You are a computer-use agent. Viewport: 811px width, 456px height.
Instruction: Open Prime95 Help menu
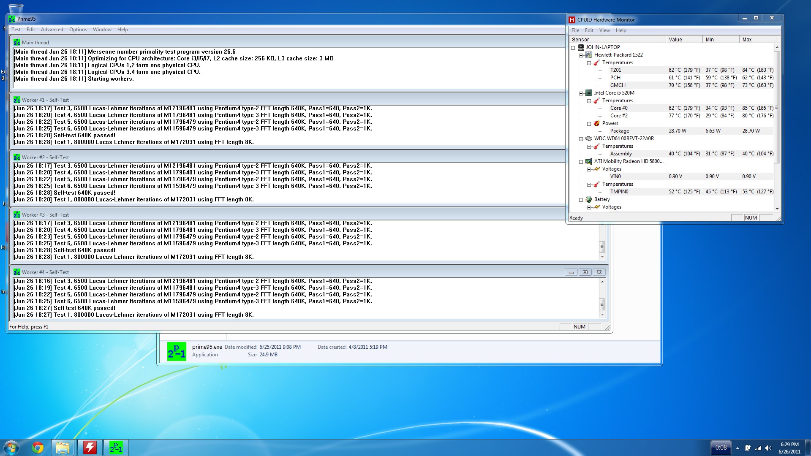tap(122, 30)
